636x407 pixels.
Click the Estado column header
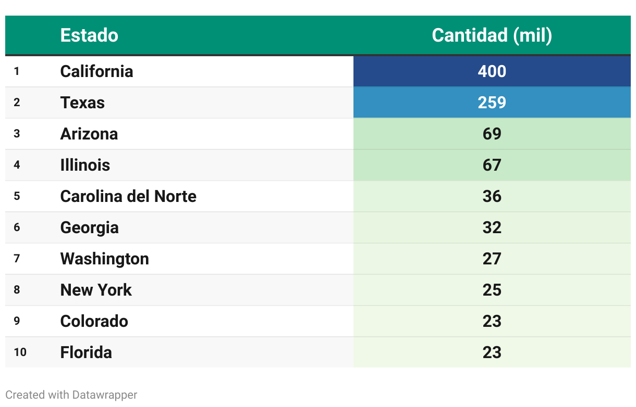(89, 35)
